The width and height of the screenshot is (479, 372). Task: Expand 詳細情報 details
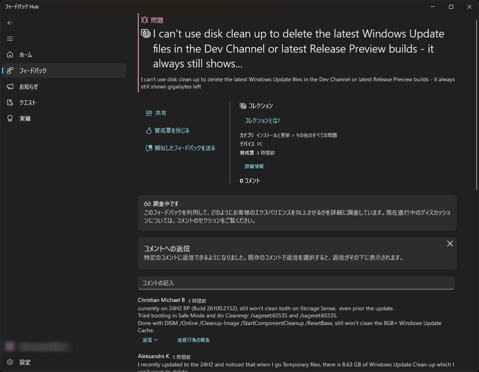click(254, 166)
